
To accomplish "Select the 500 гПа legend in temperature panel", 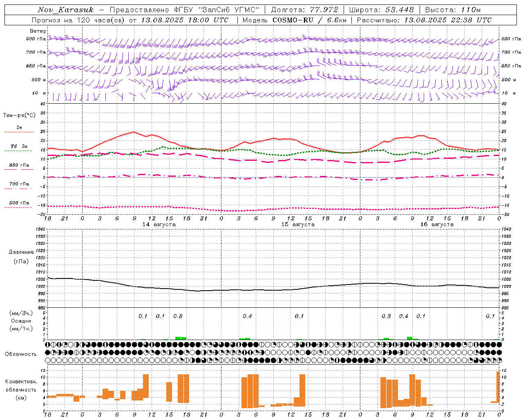I will coord(19,203).
